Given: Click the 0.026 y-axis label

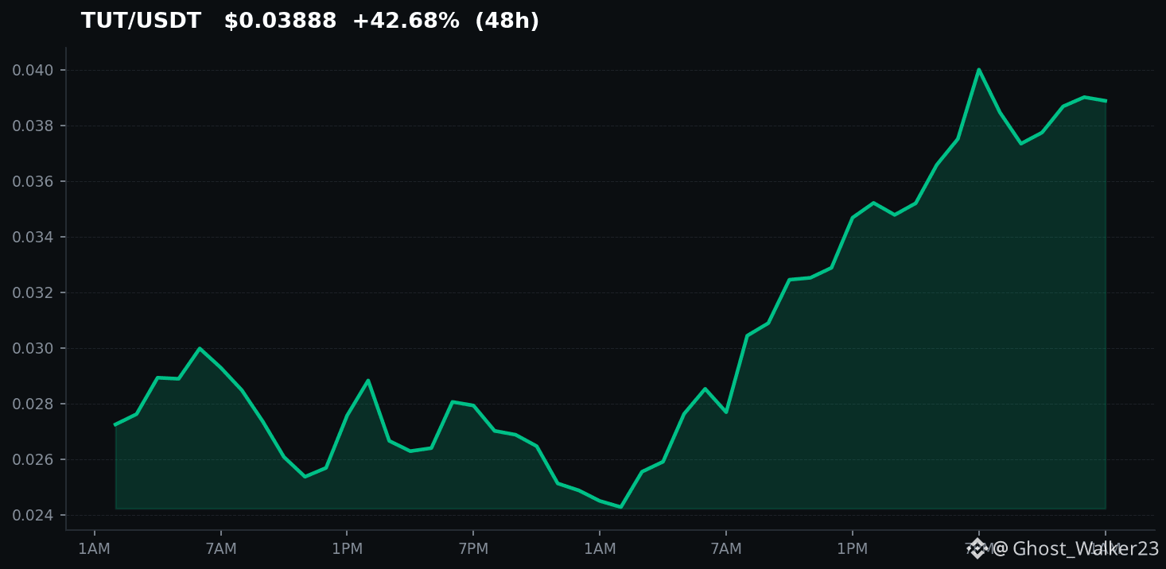Looking at the screenshot, I should [x=33, y=460].
